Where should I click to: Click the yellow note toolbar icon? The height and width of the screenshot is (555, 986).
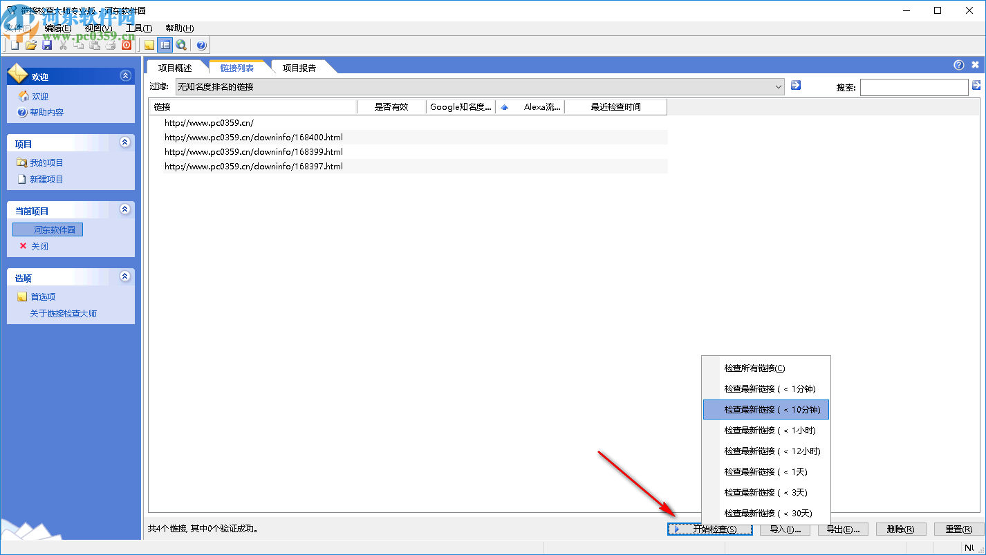point(149,45)
